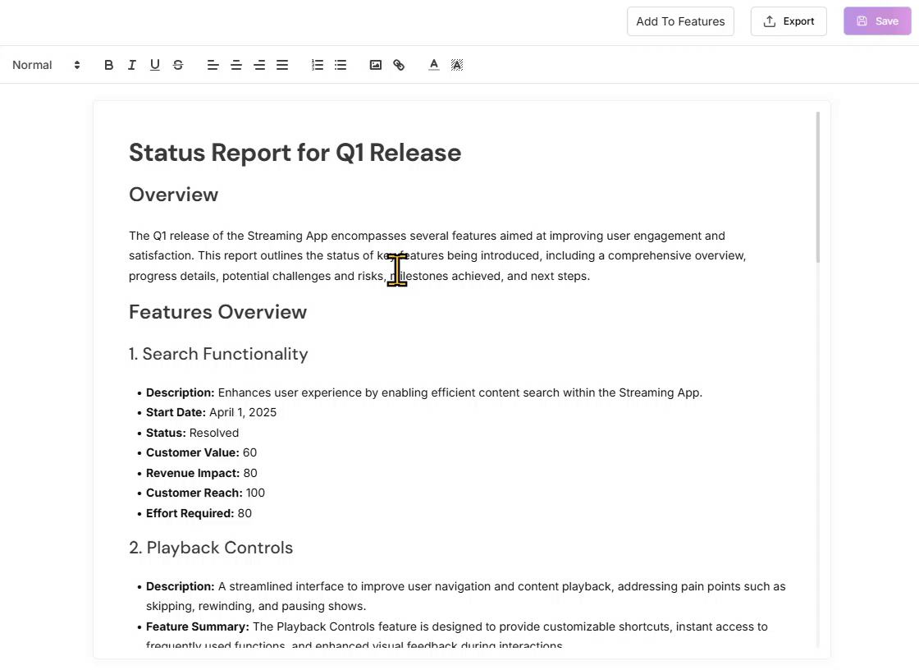The height and width of the screenshot is (670, 919).
Task: Insert an image
Action: (376, 65)
